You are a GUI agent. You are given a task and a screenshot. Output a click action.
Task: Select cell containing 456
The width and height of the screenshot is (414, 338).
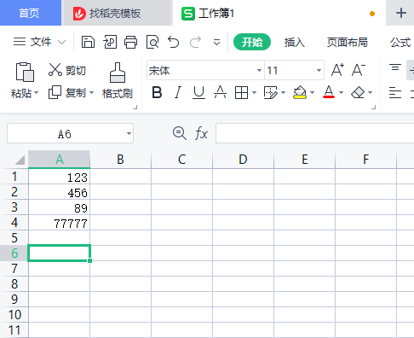click(59, 192)
